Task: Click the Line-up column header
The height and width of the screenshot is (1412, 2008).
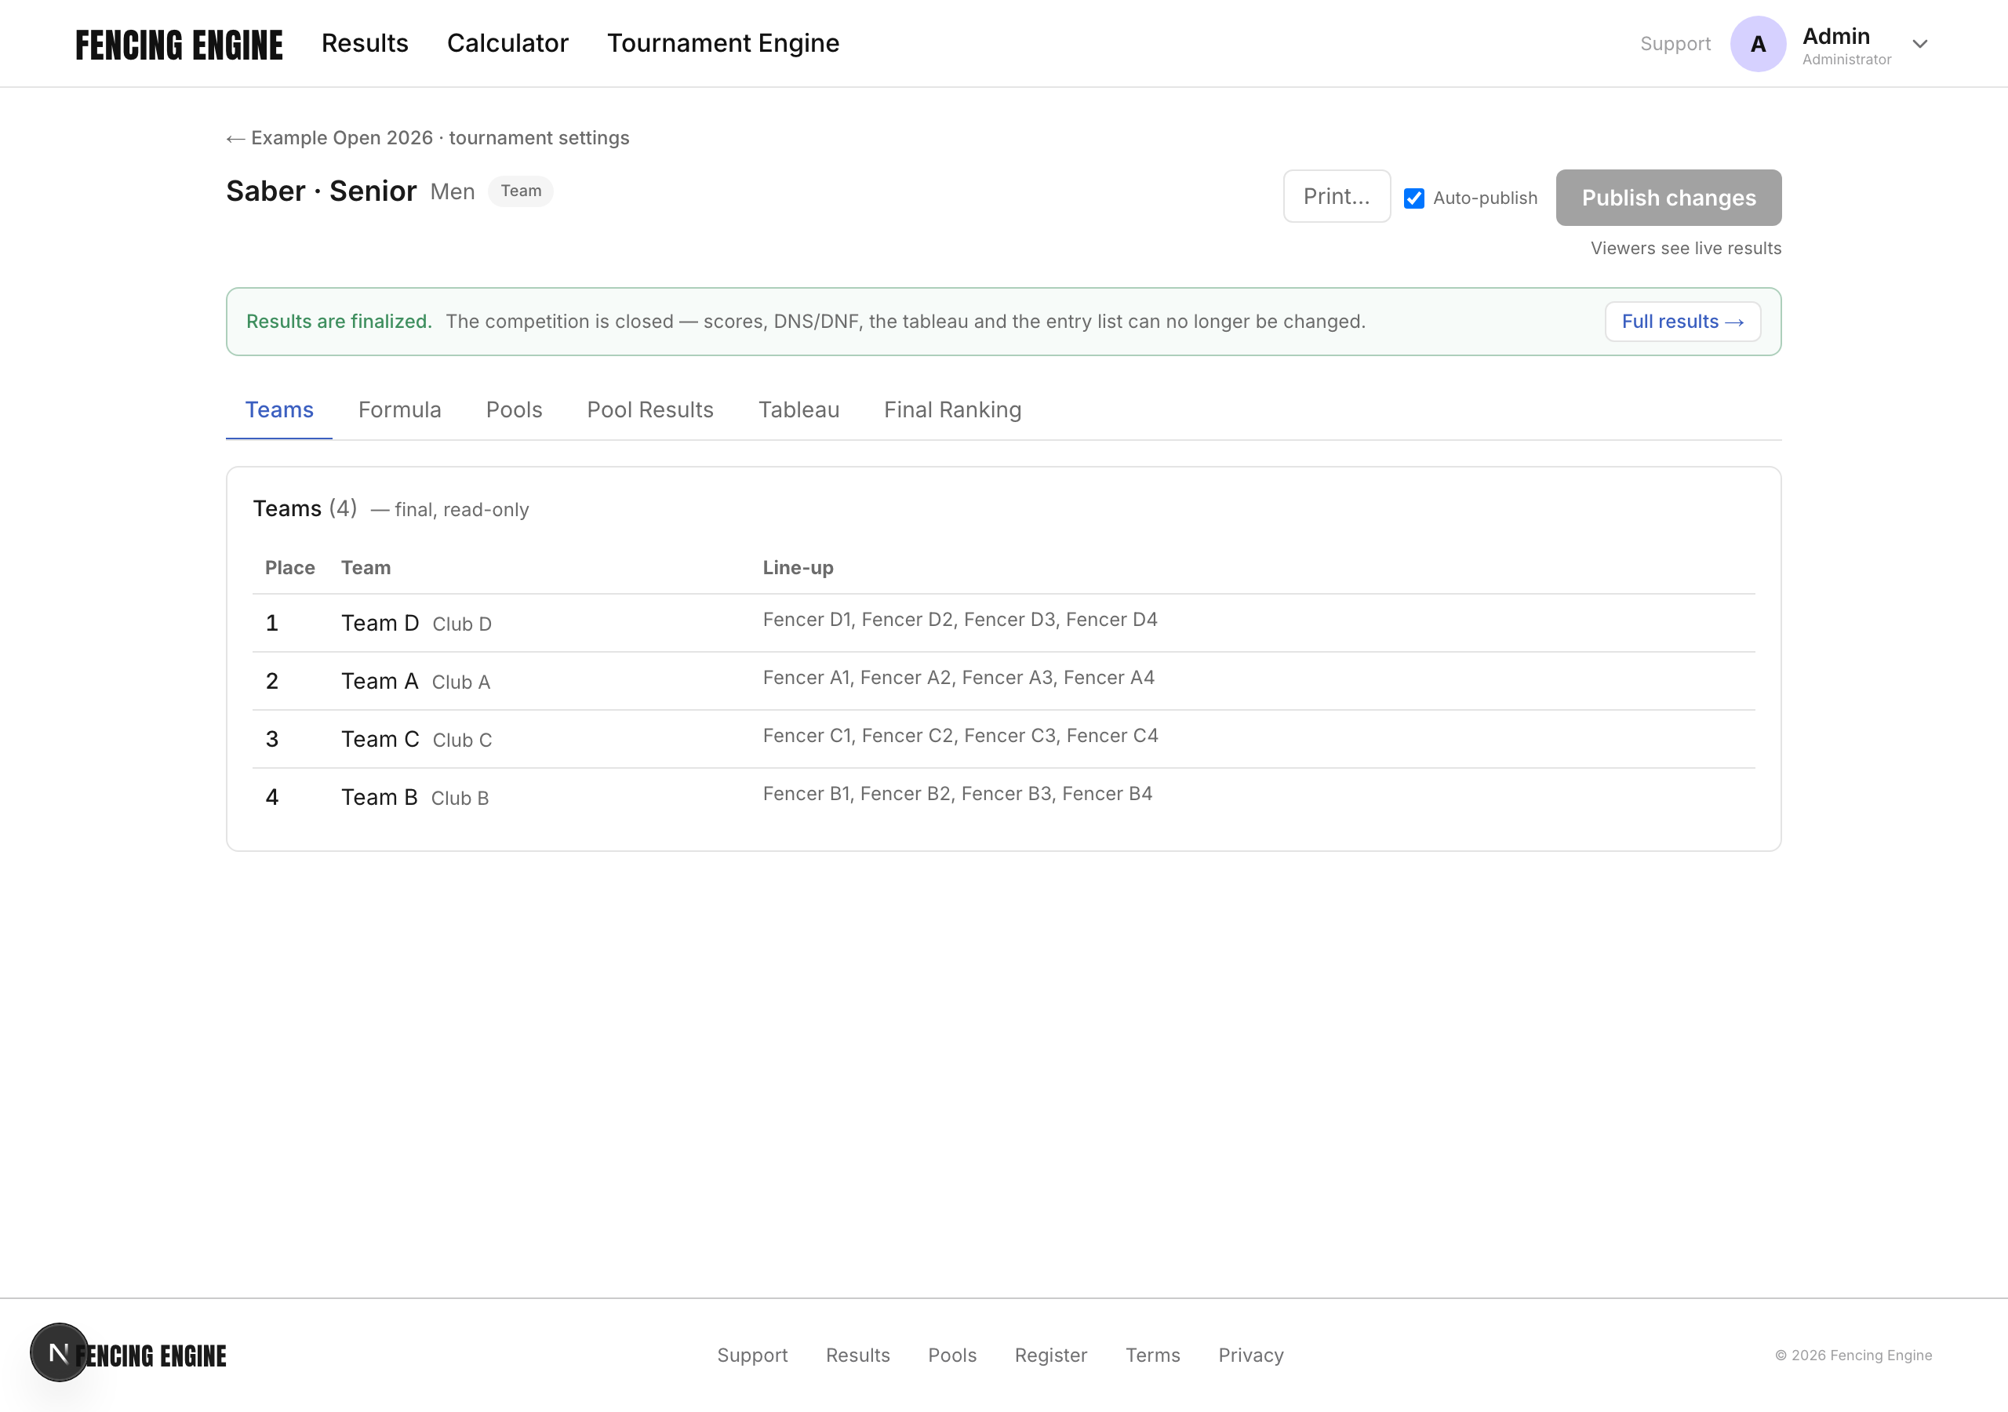Action: pyautogui.click(x=798, y=568)
